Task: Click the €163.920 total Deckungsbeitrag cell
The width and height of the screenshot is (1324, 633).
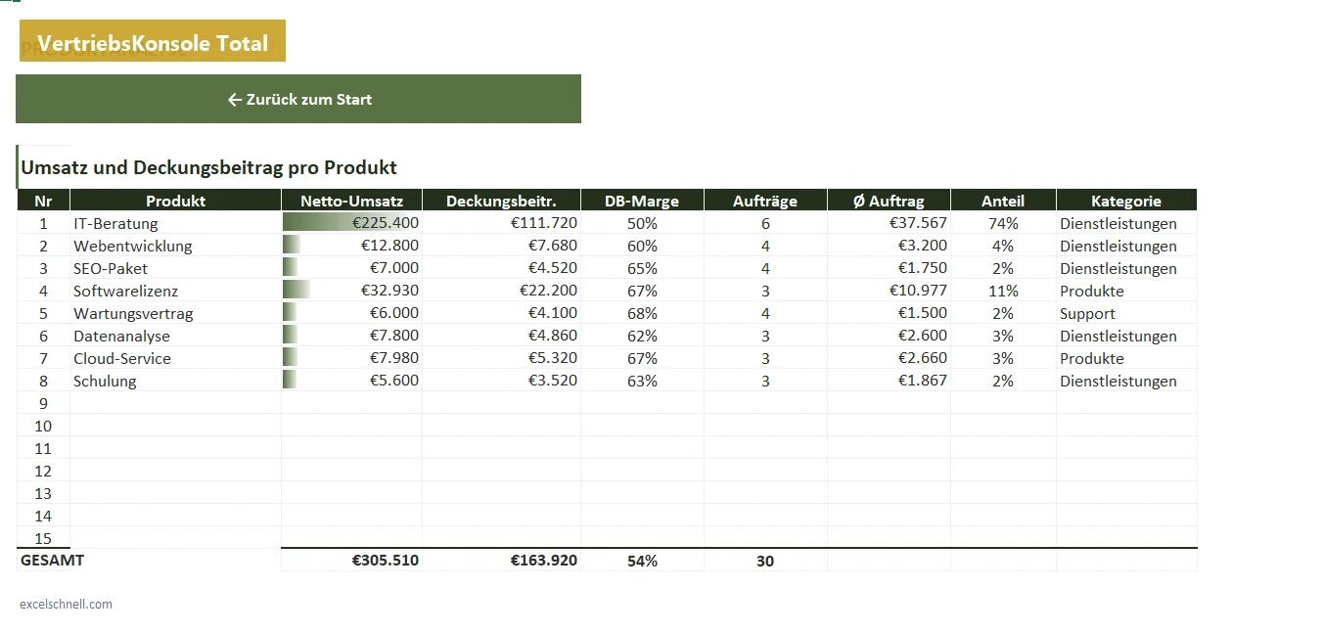Action: [x=502, y=561]
